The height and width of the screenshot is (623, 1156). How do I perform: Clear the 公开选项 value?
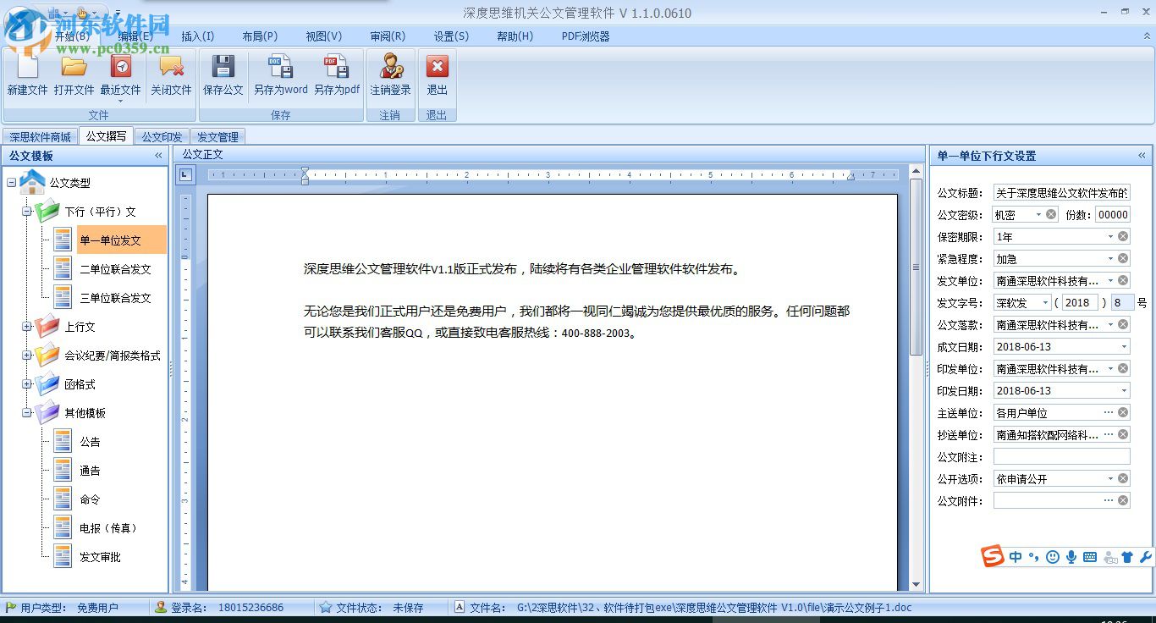point(1123,479)
